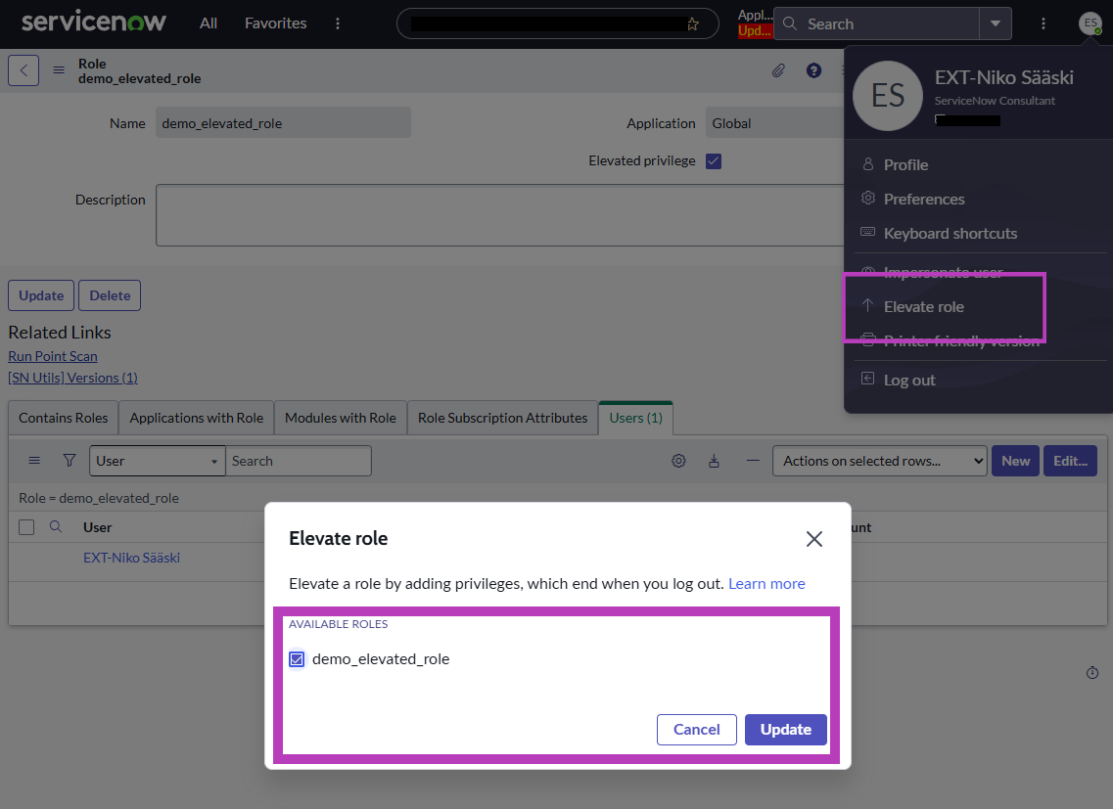The image size is (1113, 809).
Task: Click the global Search field
Action: pos(877,24)
